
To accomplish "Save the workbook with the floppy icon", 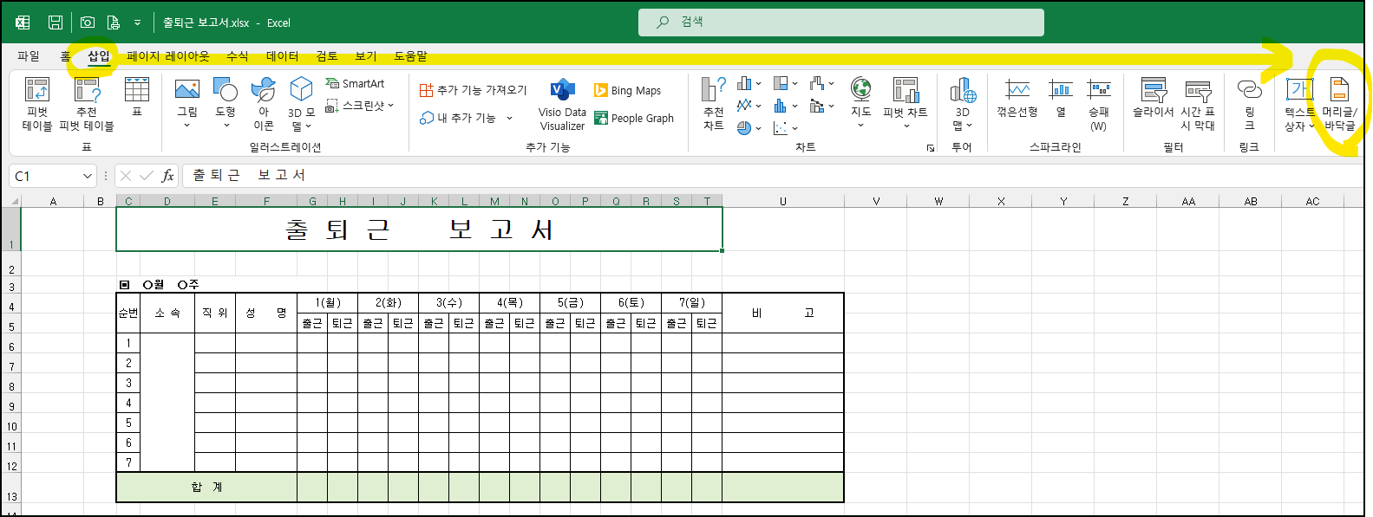I will point(55,23).
